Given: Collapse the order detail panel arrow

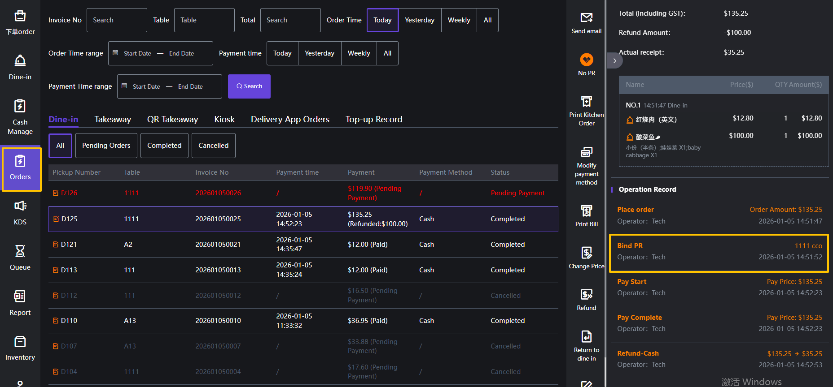Looking at the screenshot, I should (x=614, y=61).
